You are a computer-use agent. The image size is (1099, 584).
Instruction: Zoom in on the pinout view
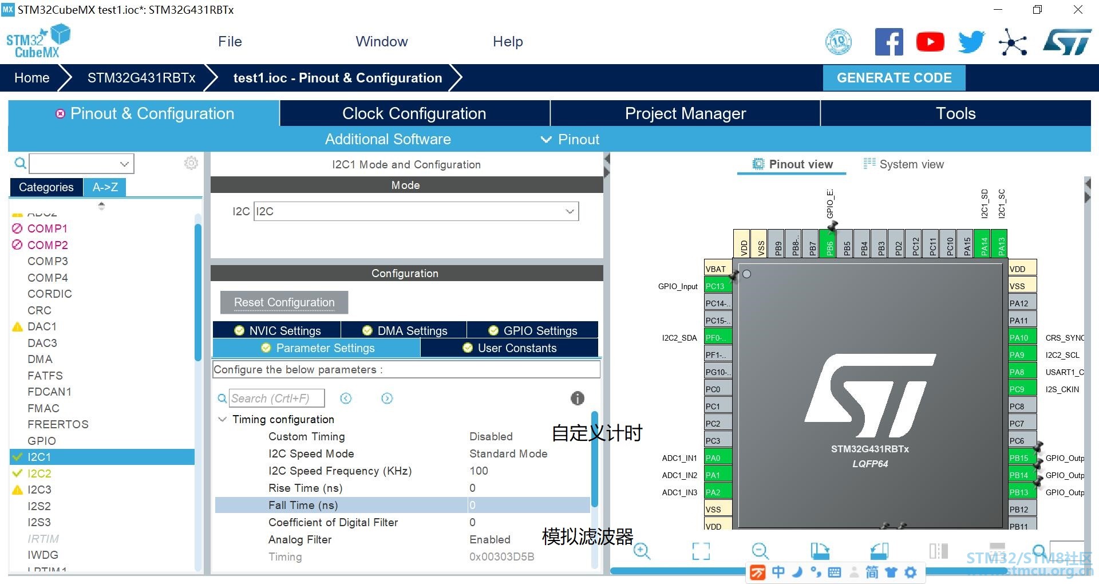pos(642,551)
